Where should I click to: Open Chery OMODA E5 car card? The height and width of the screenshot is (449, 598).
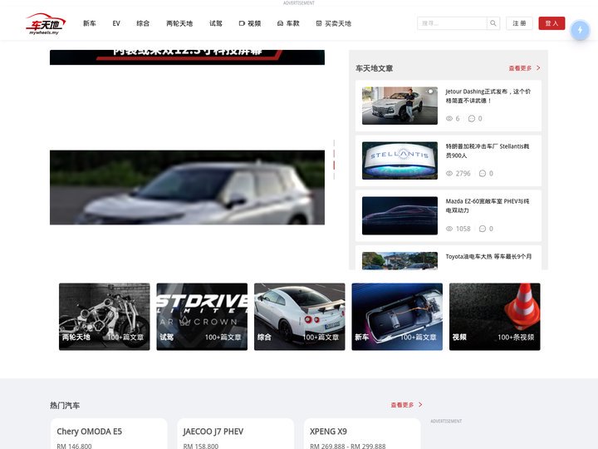(x=109, y=434)
